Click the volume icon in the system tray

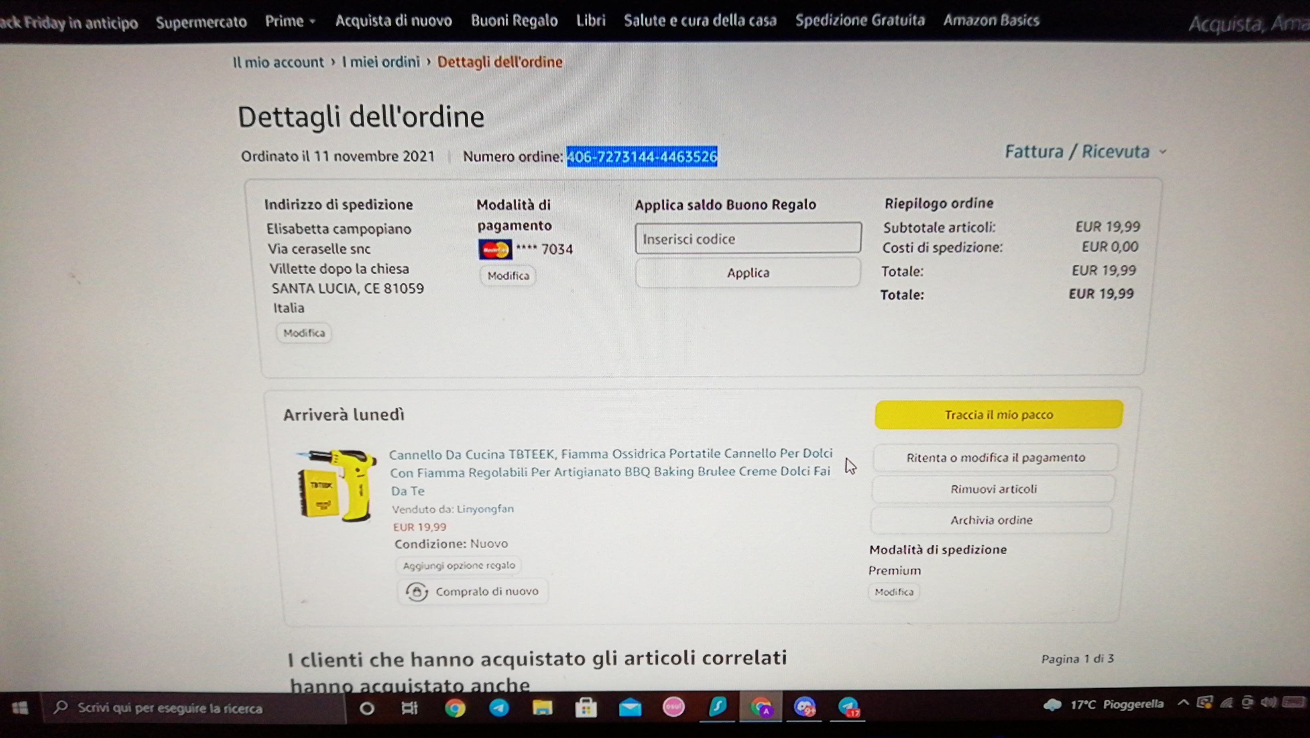[x=1268, y=703]
